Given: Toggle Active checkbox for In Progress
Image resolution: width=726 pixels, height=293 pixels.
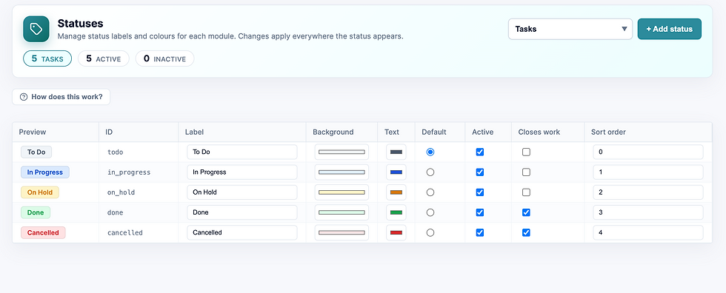Looking at the screenshot, I should tap(480, 172).
